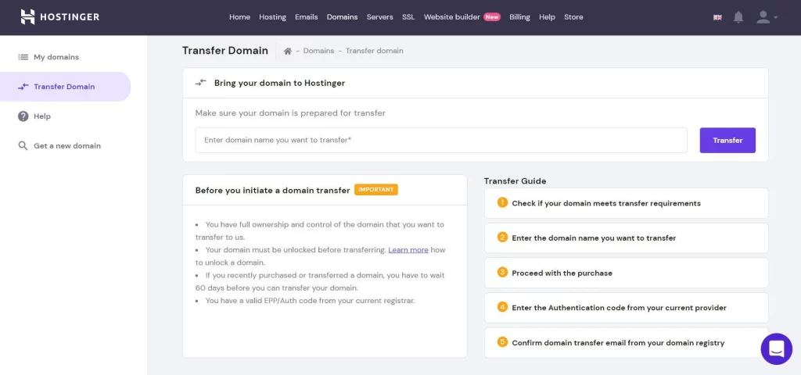The image size is (801, 375).
Task: Click the IMPORTANT badge
Action: (x=376, y=190)
